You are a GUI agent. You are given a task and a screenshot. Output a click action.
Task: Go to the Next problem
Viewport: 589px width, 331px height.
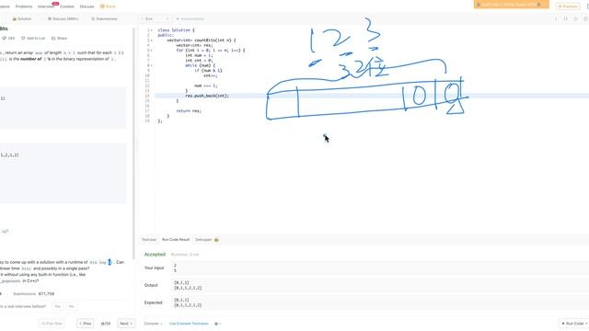pyautogui.click(x=126, y=323)
